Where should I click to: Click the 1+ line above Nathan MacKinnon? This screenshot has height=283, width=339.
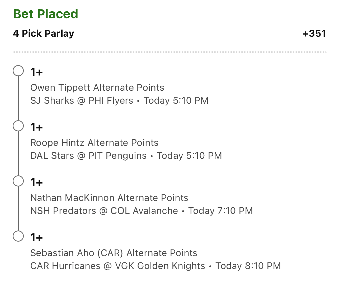[x=36, y=182]
